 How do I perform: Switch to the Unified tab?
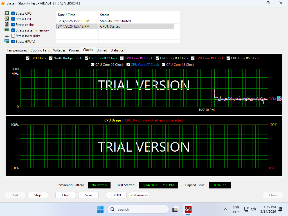click(102, 50)
